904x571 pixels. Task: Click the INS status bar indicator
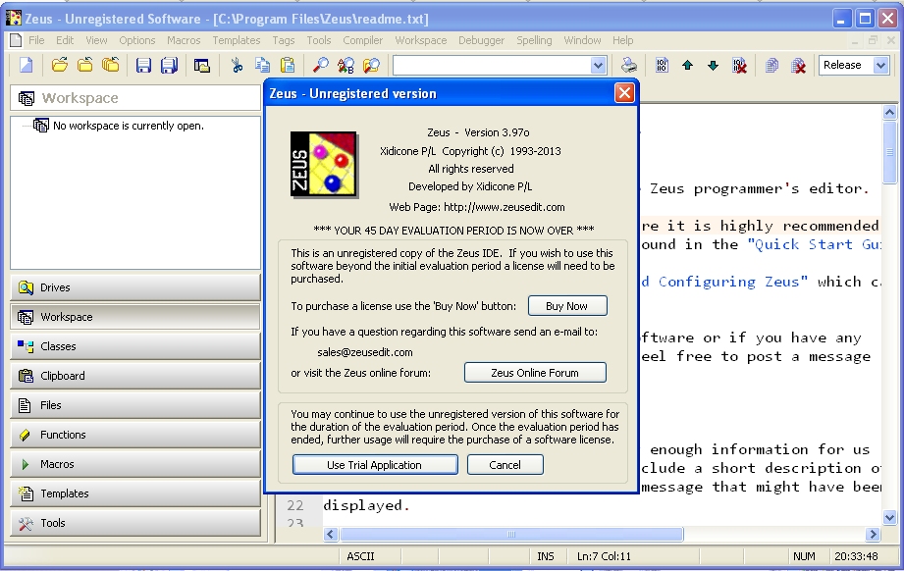546,556
